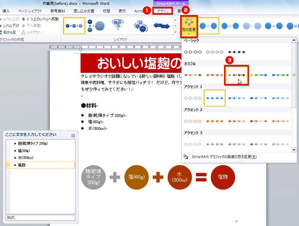Select third faded SmartArt style thumbnail

pos(252,26)
